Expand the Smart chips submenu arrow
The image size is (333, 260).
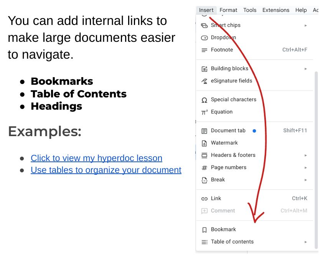[x=306, y=25]
